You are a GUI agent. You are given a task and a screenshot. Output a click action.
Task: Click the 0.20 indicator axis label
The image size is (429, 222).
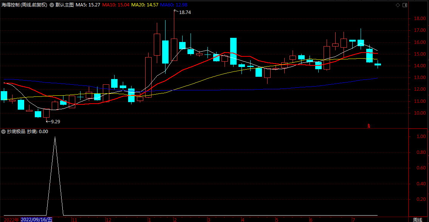click(x=421, y=199)
